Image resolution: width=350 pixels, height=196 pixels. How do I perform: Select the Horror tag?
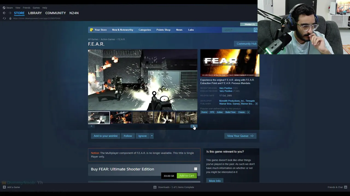coord(204,112)
